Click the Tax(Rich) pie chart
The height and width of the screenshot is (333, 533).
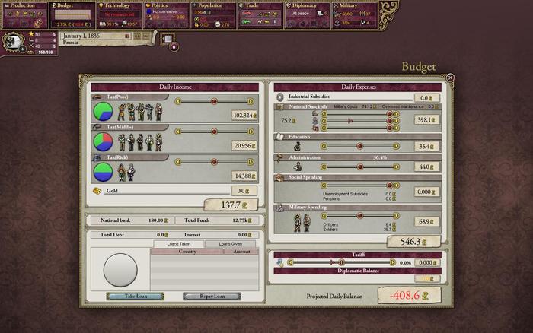(103, 172)
